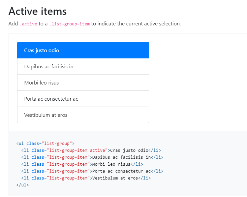247x197 pixels.
Task: Select the blue "Cras justo odio" list item
Action: (x=83, y=50)
